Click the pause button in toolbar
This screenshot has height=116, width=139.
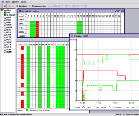(x=9, y=6)
